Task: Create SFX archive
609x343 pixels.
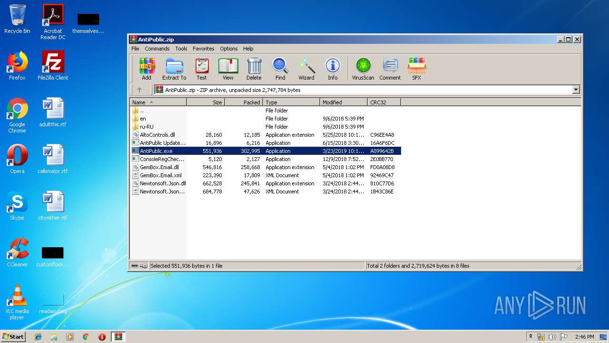Action: [x=416, y=69]
